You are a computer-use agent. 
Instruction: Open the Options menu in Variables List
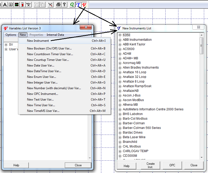tap(11, 35)
